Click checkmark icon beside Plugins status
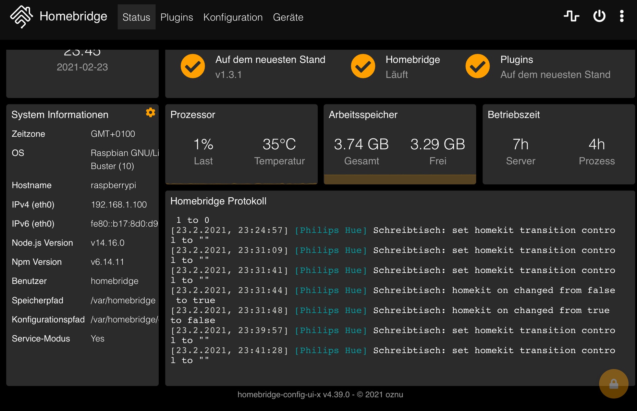 [x=477, y=66]
